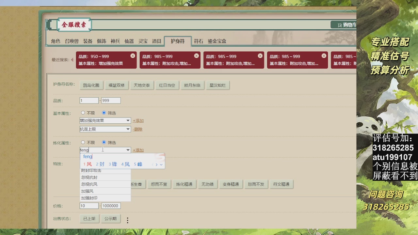Choose 忽视抗风 from dropdown list
This screenshot has width=418, height=235.
tap(89, 184)
